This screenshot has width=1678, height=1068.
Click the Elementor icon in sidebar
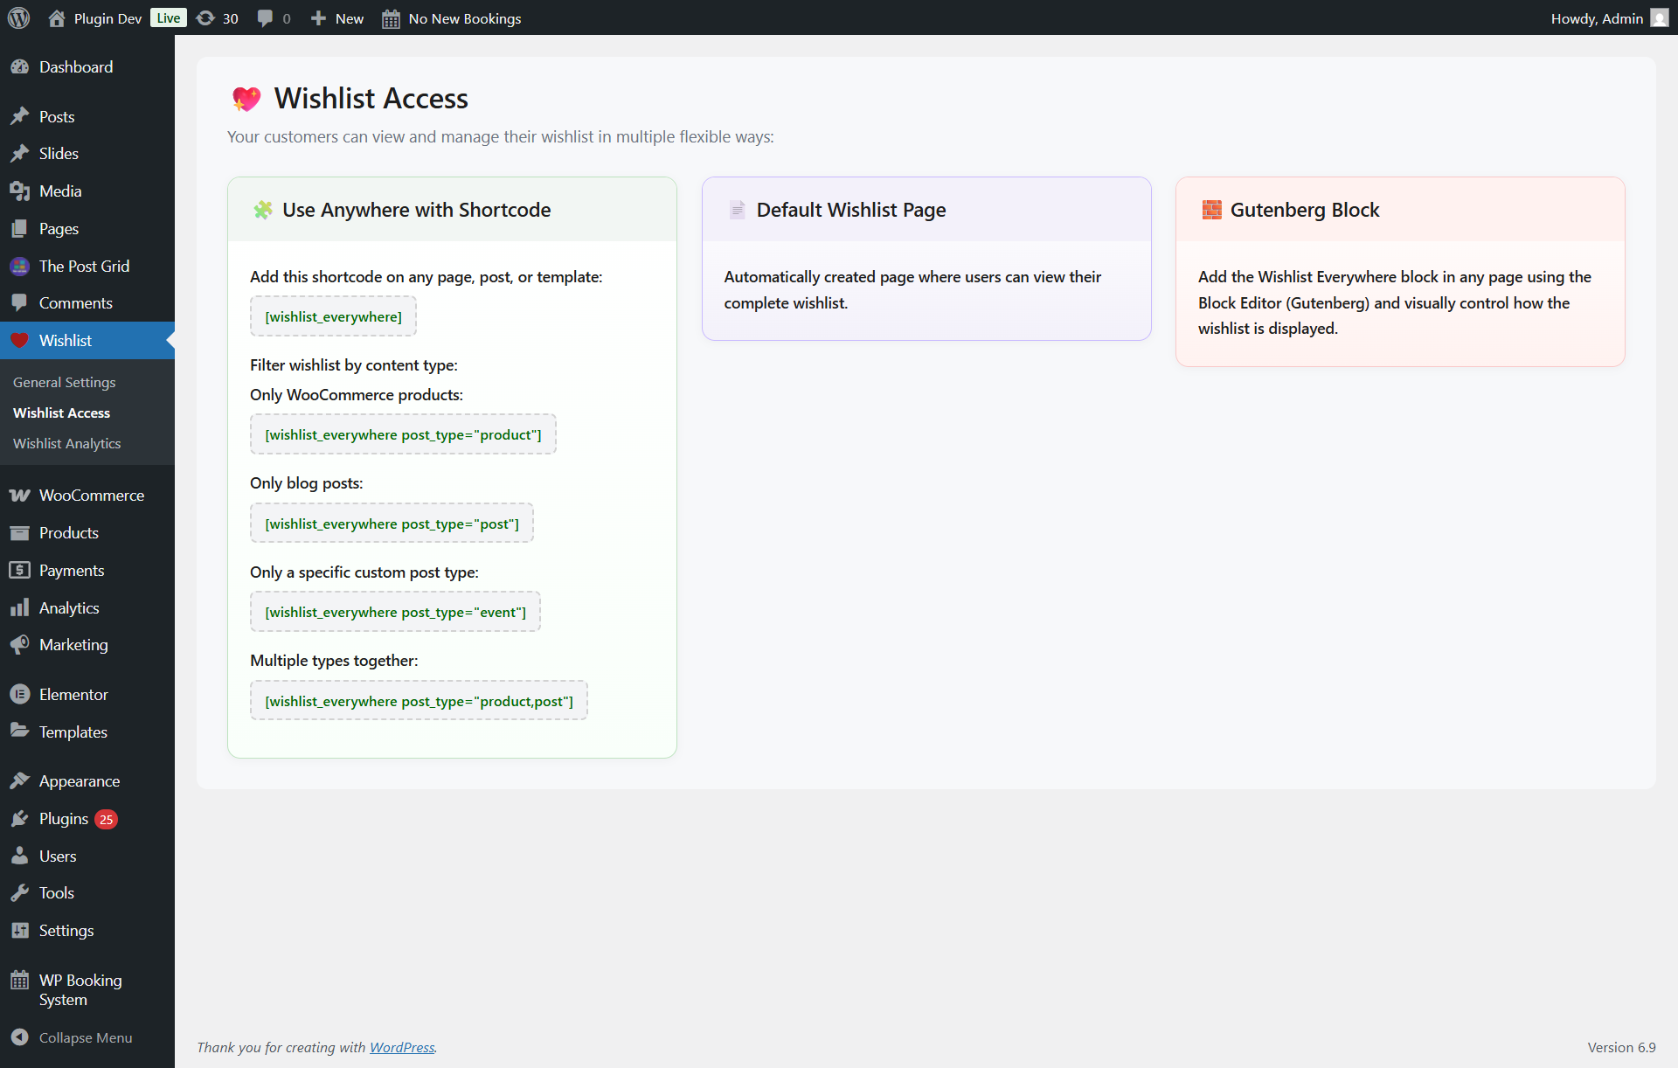coord(19,695)
